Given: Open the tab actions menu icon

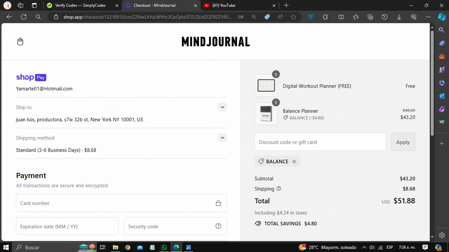Looking at the screenshot, I should point(34,5).
